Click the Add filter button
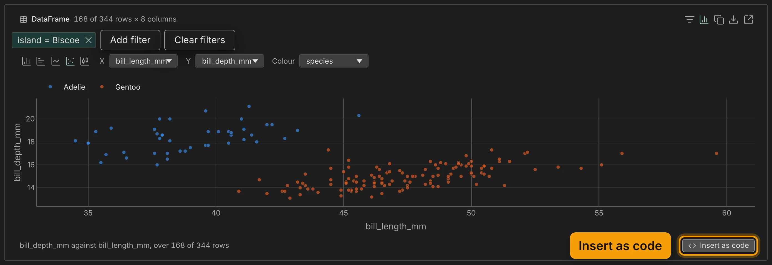772x265 pixels. point(130,40)
